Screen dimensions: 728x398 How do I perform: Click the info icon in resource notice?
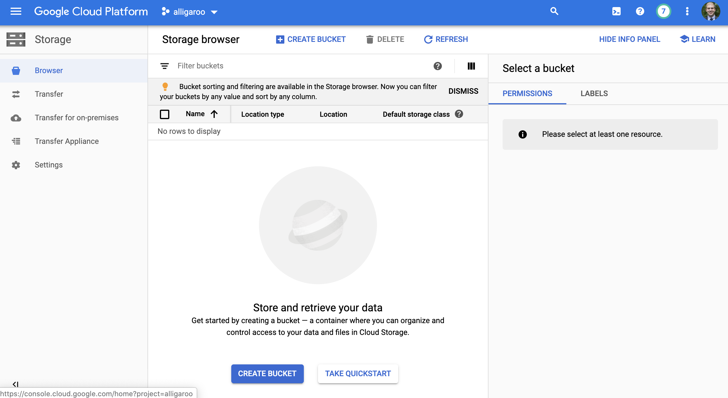click(x=523, y=134)
